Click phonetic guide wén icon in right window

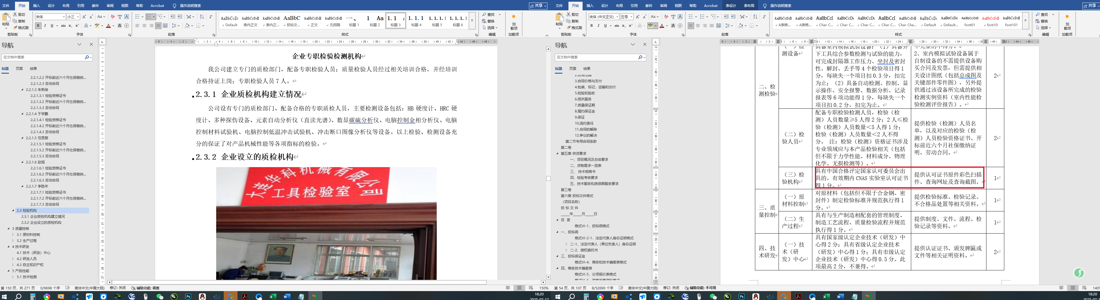[x=673, y=17]
